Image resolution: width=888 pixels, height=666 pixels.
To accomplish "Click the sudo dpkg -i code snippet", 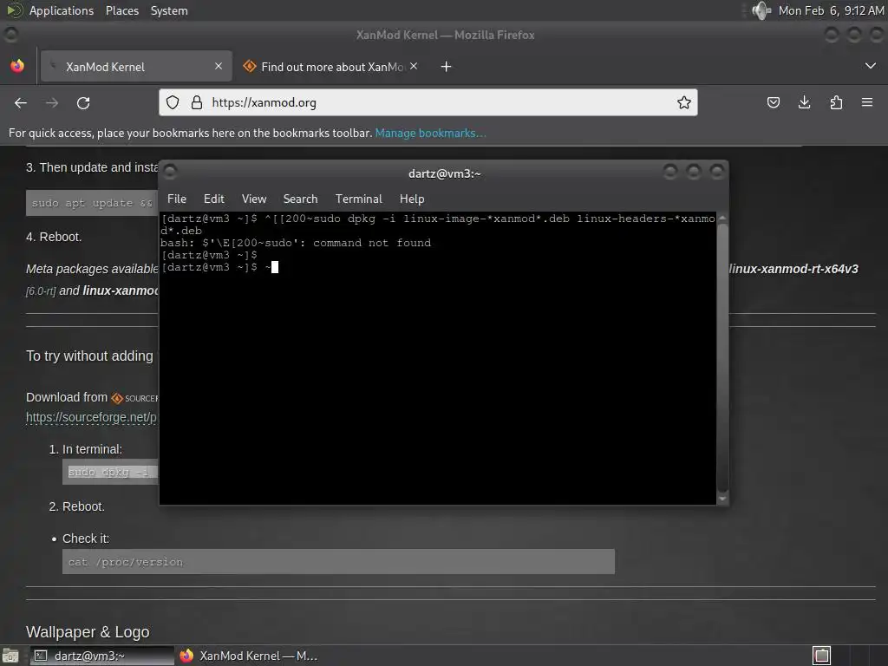I will pos(110,472).
